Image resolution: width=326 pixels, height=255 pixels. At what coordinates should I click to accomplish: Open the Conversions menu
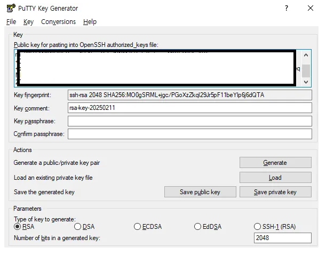point(58,22)
